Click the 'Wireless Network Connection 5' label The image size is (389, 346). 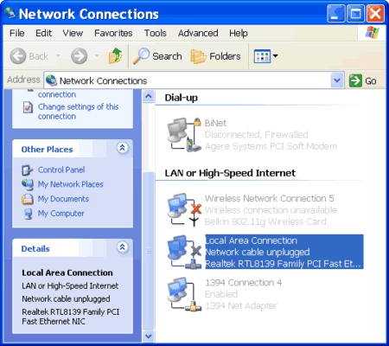pyautogui.click(x=270, y=198)
